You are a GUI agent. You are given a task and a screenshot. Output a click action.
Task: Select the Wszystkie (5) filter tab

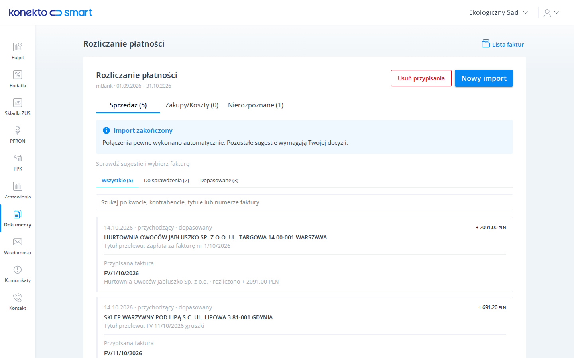(x=117, y=180)
